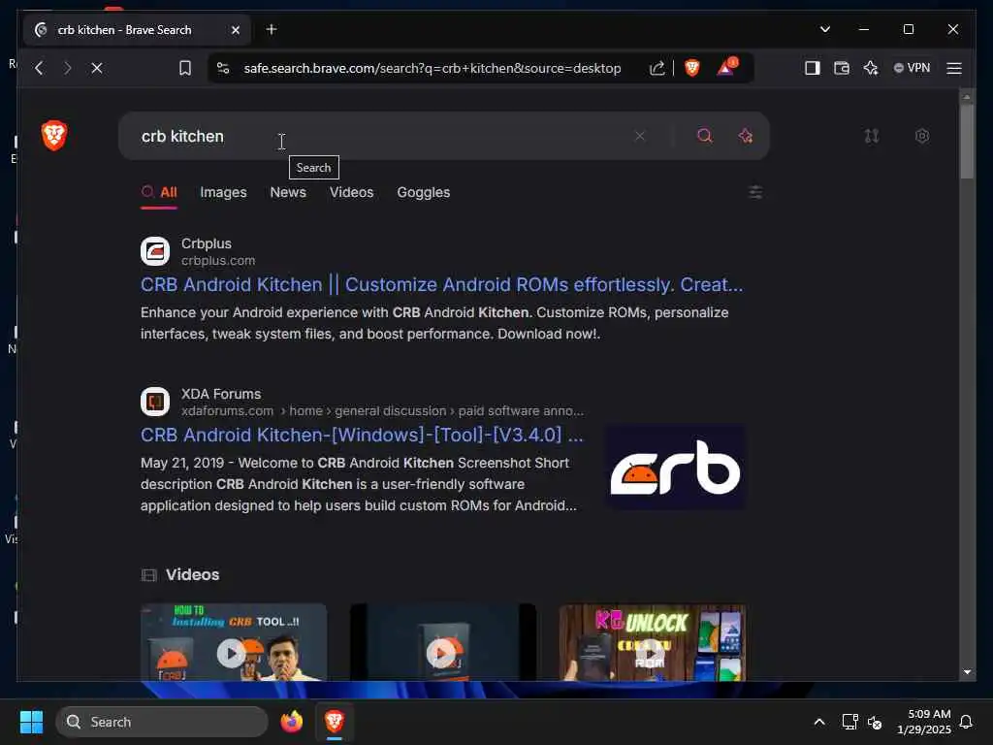Open site settings icon in address bar
Image resolution: width=993 pixels, height=745 pixels.
pos(223,68)
